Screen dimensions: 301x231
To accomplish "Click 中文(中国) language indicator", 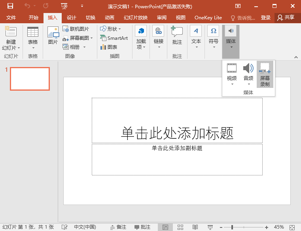I will tap(85, 227).
